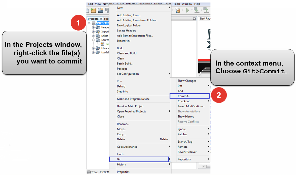The width and height of the screenshot is (296, 175).
Task: Minimize the Projects panel via small box icon
Action: pos(194,19)
